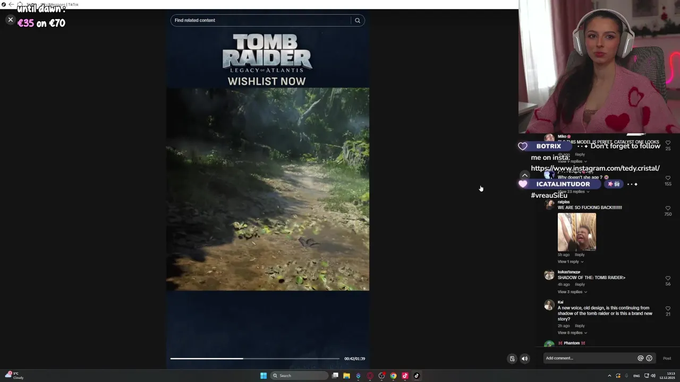This screenshot has width=680, height=382.
Task: Open the black TikTok taskbar app
Action: tap(416, 376)
